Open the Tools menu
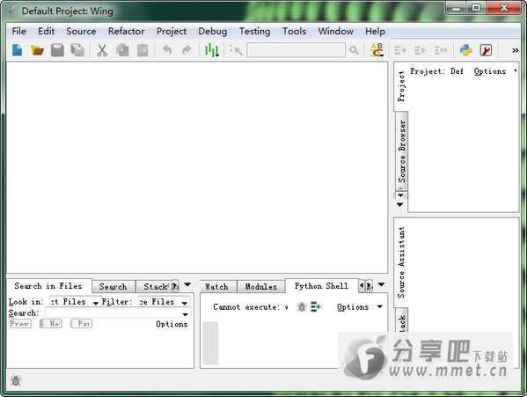The height and width of the screenshot is (397, 527). [x=294, y=32]
